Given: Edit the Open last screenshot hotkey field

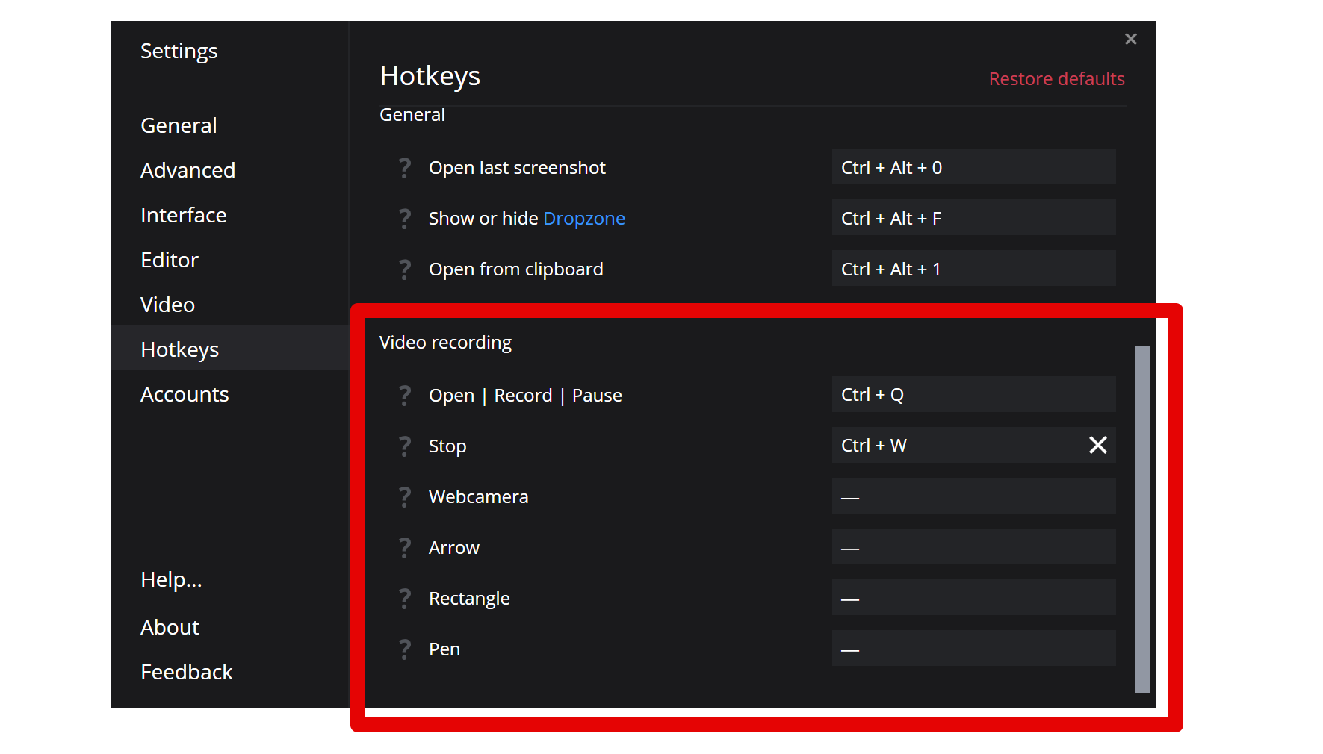Looking at the screenshot, I should [973, 167].
